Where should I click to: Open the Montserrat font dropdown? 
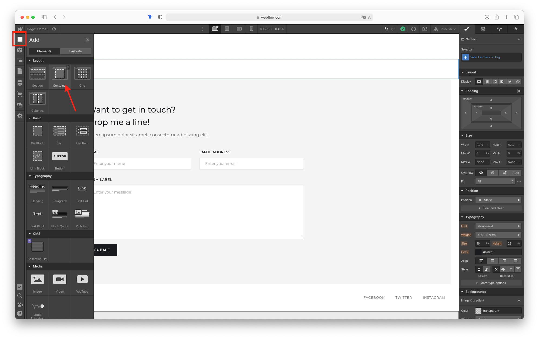click(x=498, y=226)
